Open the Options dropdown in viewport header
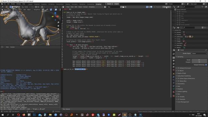The image size is (208, 117). [x=57, y=7]
